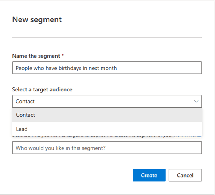Click the selected 'Contact' value in the combo box
The image size is (215, 195).
pos(25,101)
